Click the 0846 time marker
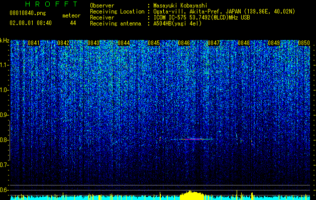Viewport: 316px width, 200px height. [184, 43]
